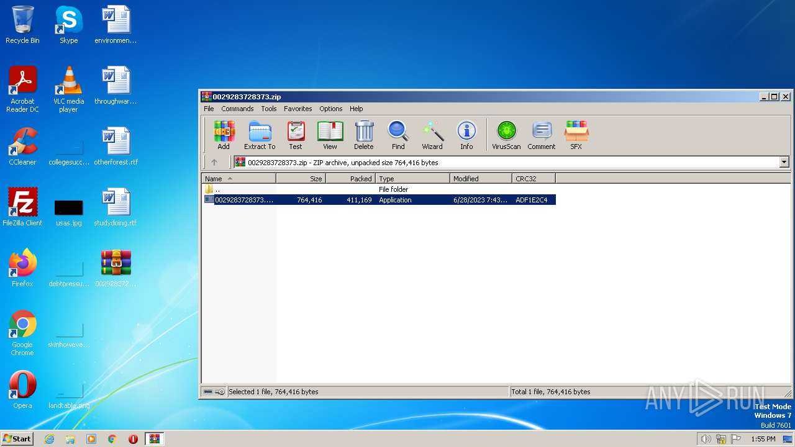Viewport: 795px width, 447px height.
Task: Select the 0029283728373 application file row
Action: (379, 200)
